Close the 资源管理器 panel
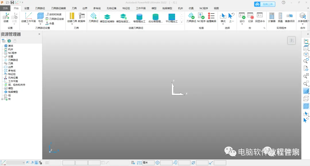This screenshot has width=310, height=166. click(x=39, y=34)
